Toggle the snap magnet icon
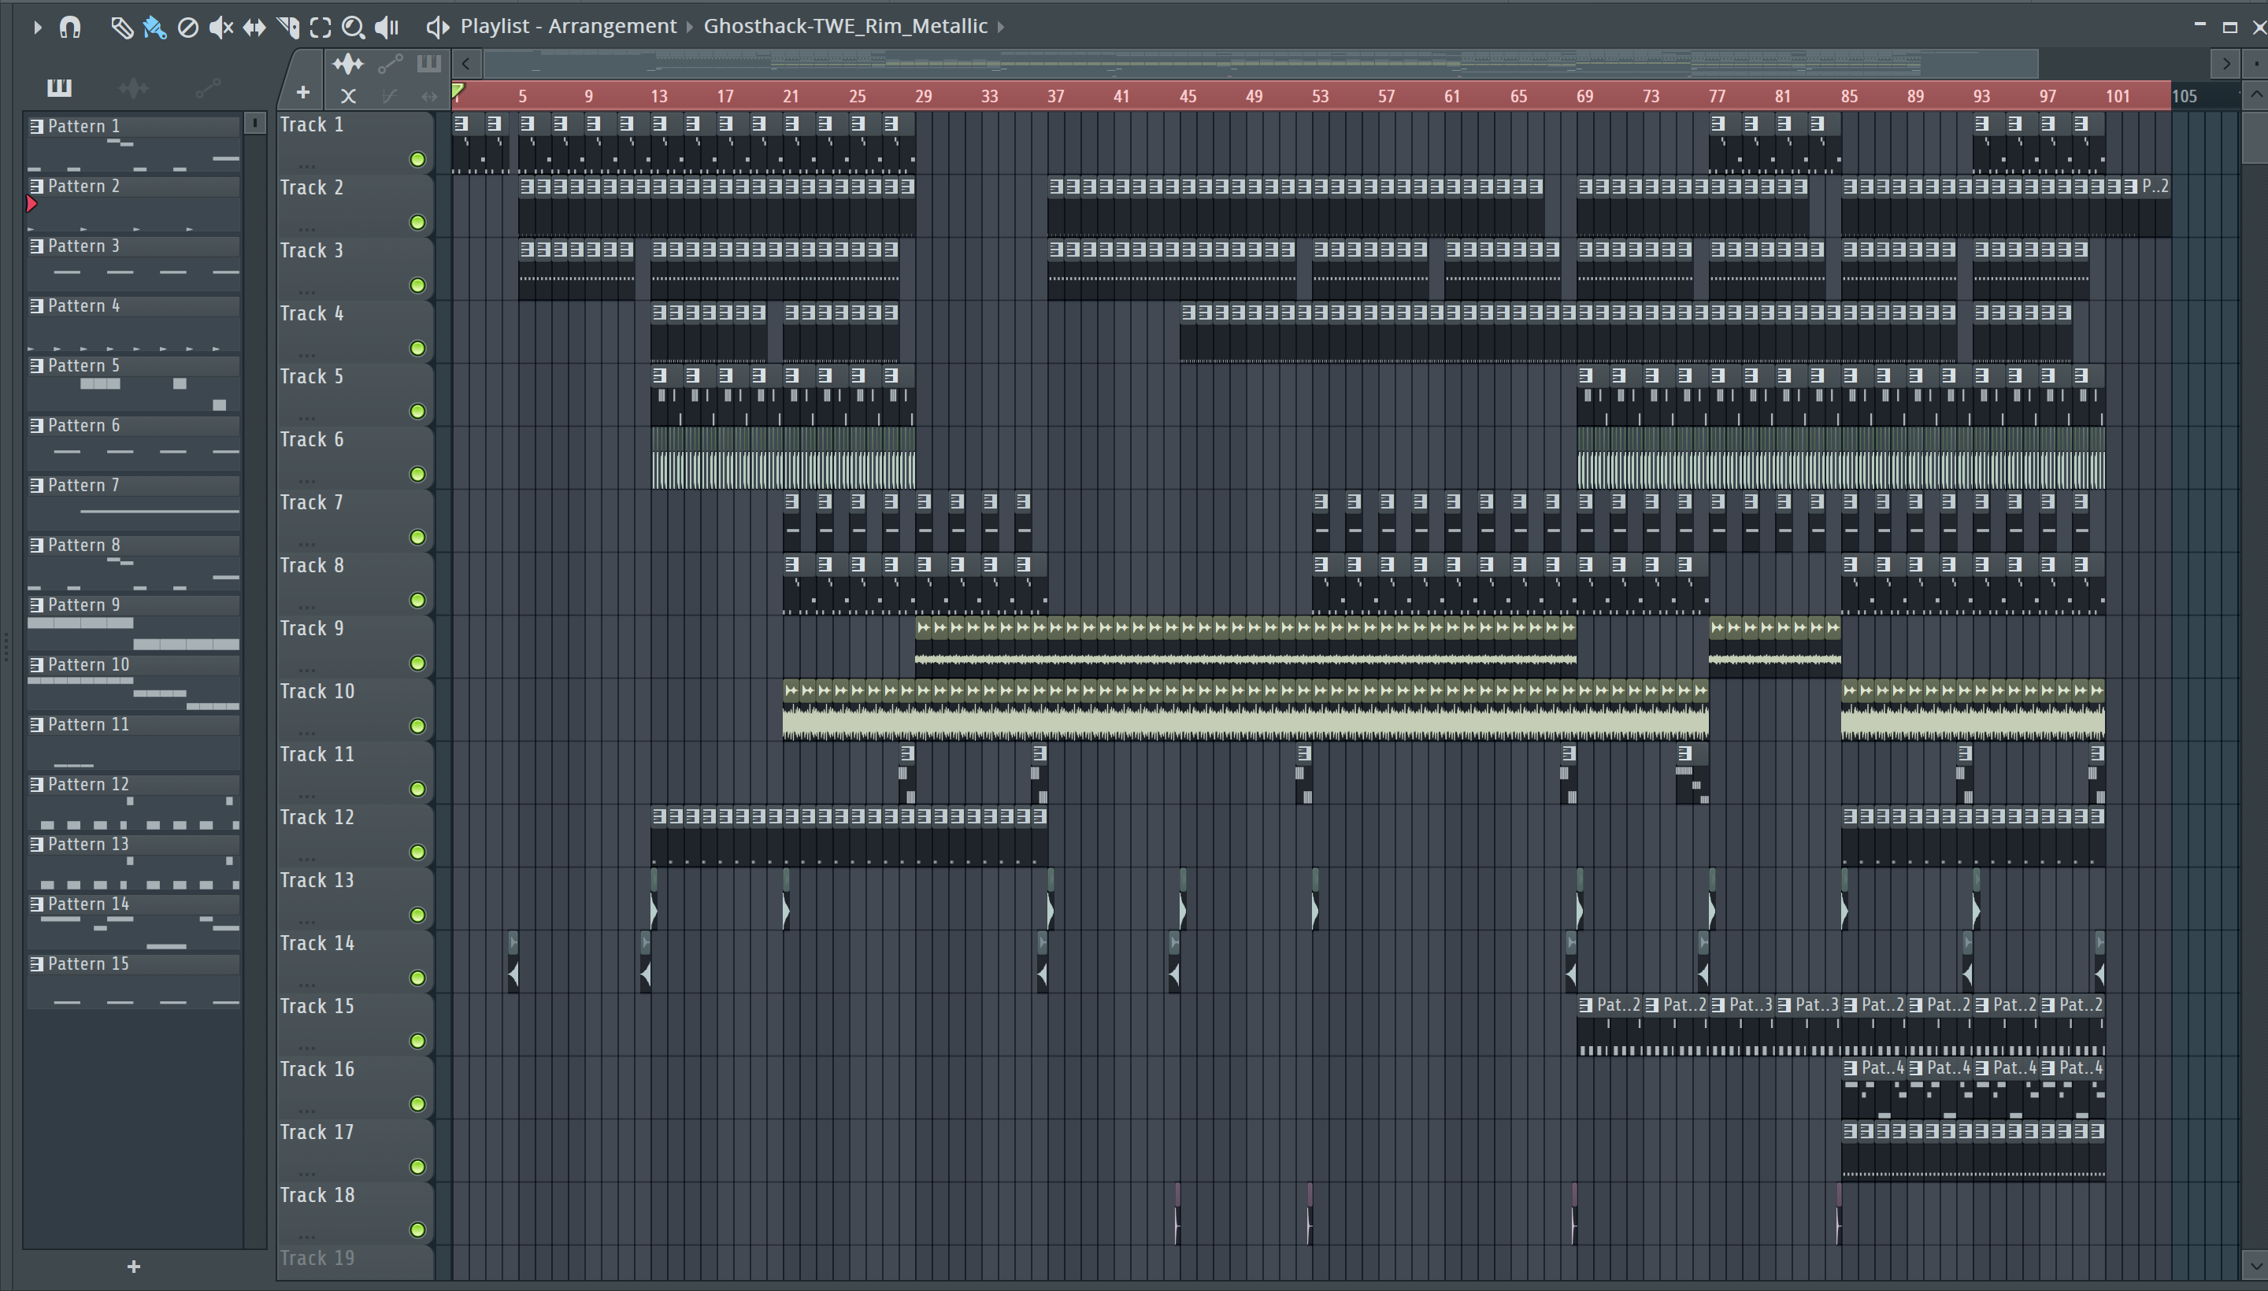2268x1291 pixels. tap(70, 28)
